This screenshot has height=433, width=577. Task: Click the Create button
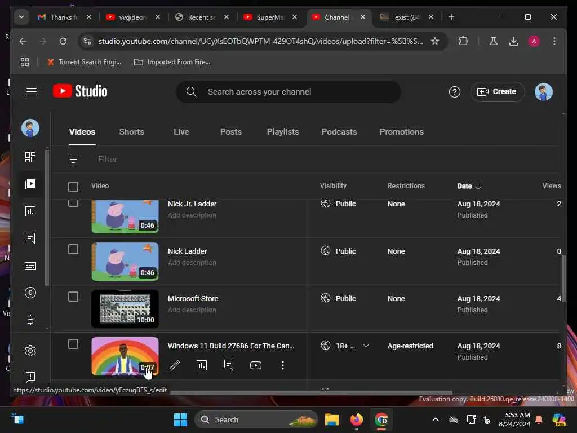[x=497, y=92]
